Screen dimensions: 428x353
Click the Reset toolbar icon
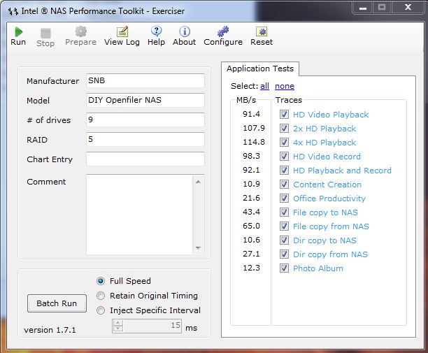(262, 31)
